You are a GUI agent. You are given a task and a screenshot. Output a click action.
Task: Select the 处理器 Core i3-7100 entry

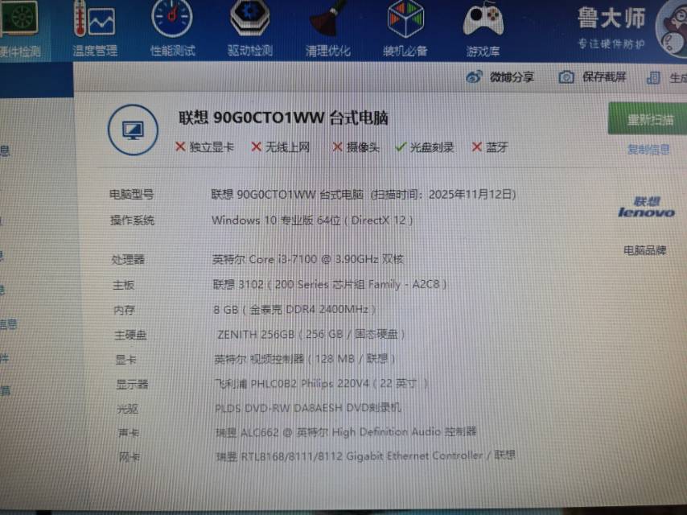(x=307, y=259)
